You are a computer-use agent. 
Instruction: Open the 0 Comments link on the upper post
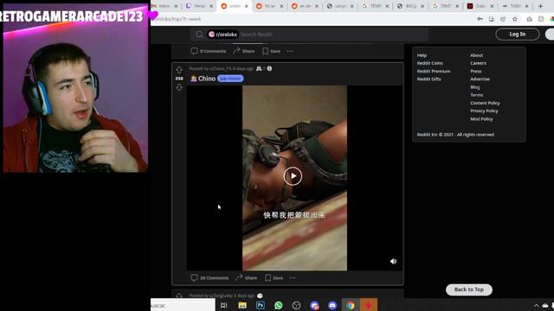click(x=209, y=51)
